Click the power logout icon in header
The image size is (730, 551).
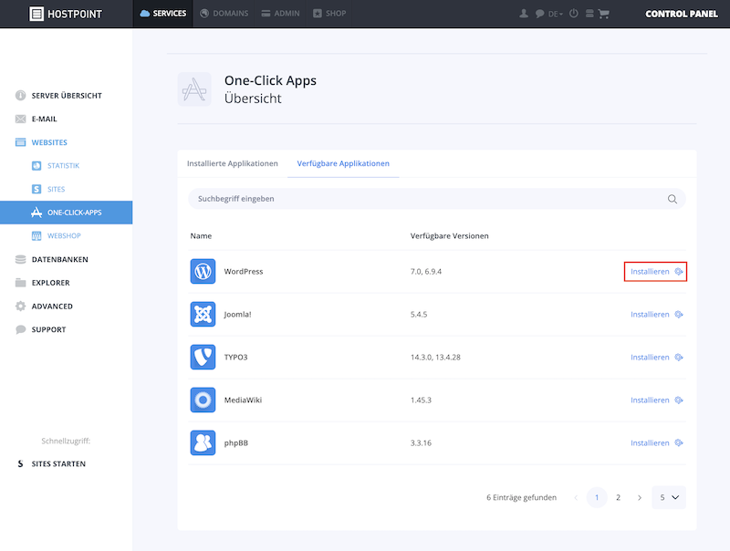point(574,14)
